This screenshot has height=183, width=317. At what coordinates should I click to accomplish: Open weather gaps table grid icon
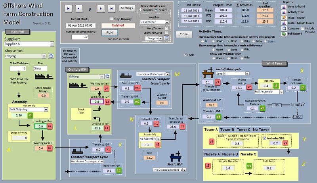pyautogui.click(x=166, y=38)
